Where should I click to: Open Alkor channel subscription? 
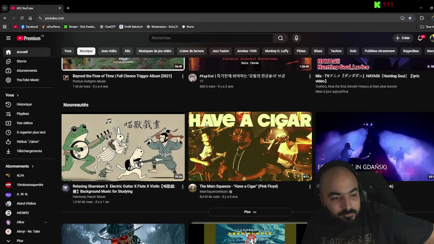pos(26,222)
